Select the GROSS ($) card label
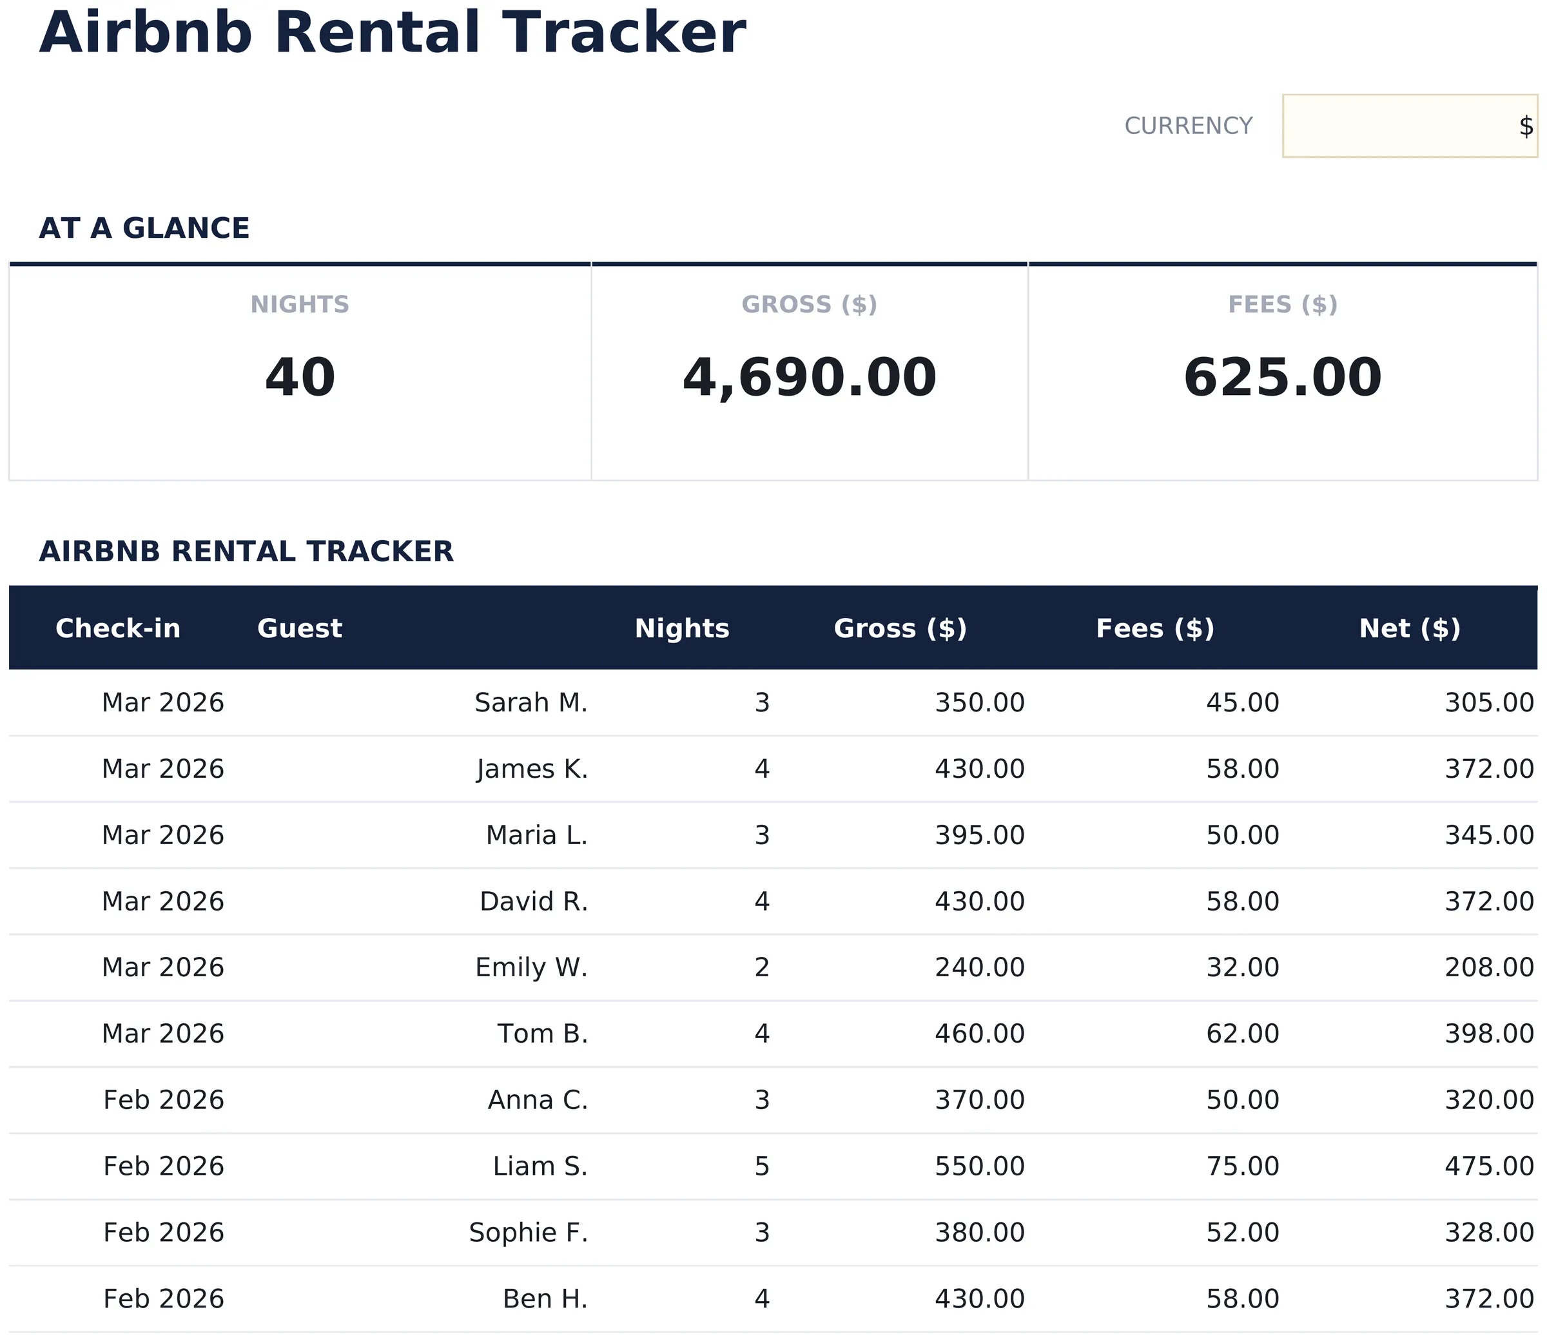The width and height of the screenshot is (1547, 1341). click(809, 305)
